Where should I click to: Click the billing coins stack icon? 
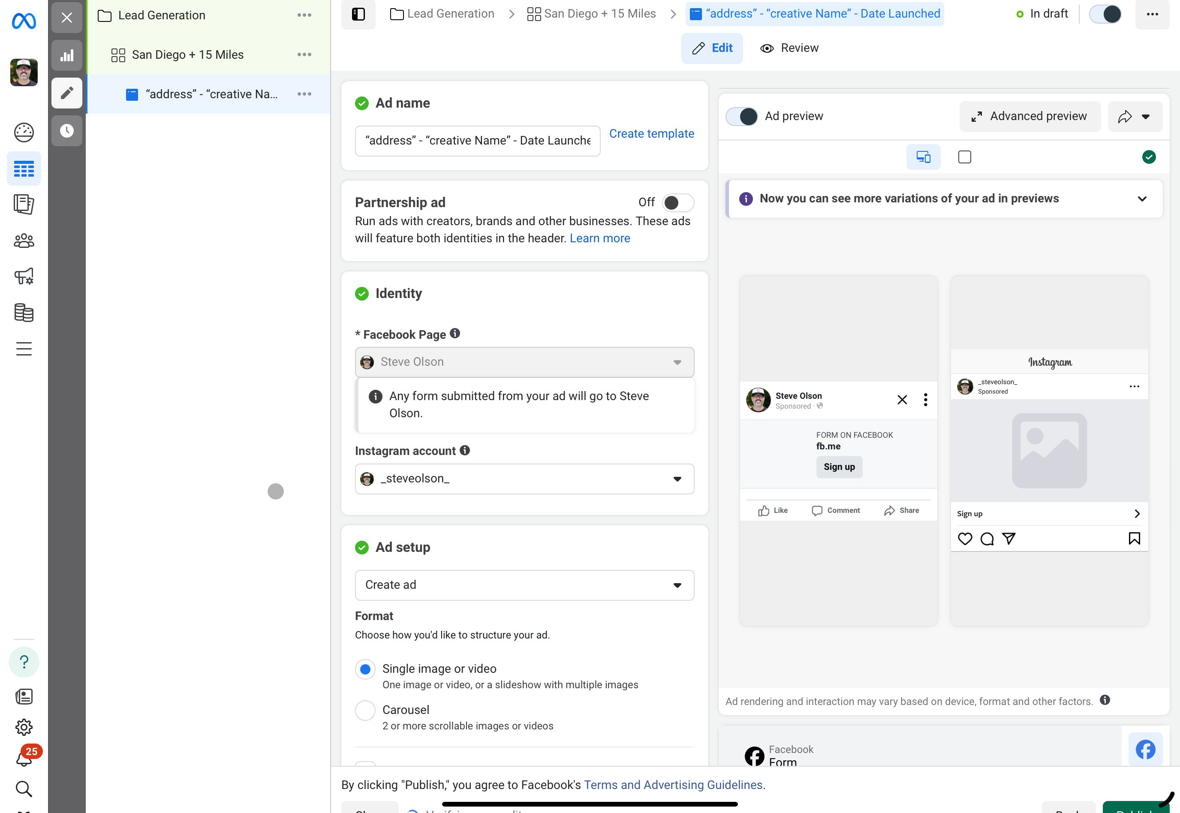coord(24,313)
